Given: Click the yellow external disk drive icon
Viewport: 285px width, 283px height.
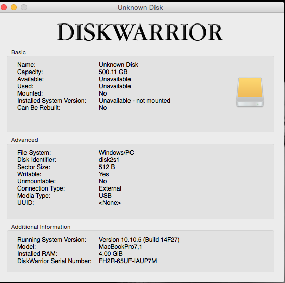Looking at the screenshot, I should [250, 92].
